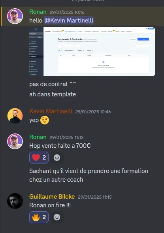
Task: Open Ronan's avatar on 11:12 message
Action: coord(15,141)
